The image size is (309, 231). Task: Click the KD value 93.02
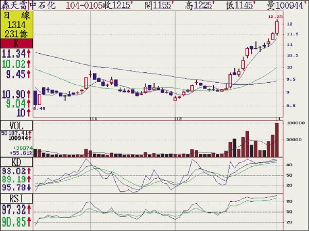[x=14, y=171]
